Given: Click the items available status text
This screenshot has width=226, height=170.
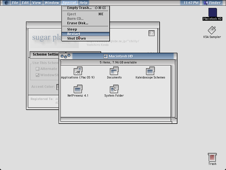Looking at the screenshot, I should [x=118, y=62].
